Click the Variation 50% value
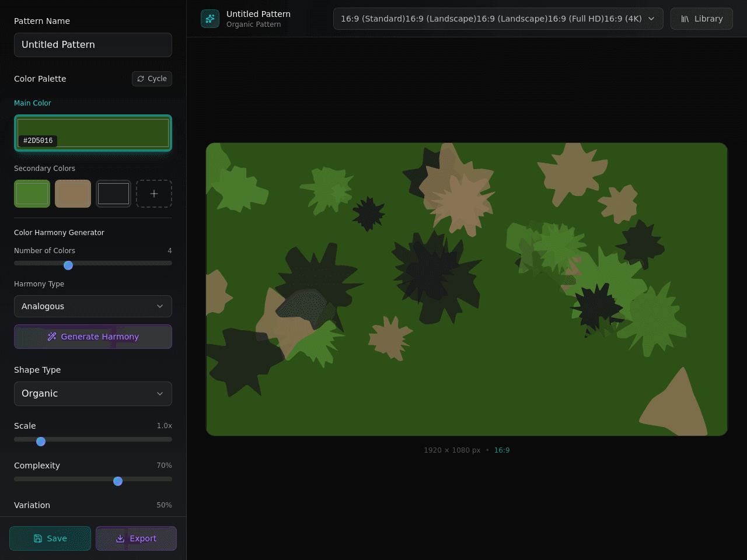 click(x=164, y=505)
